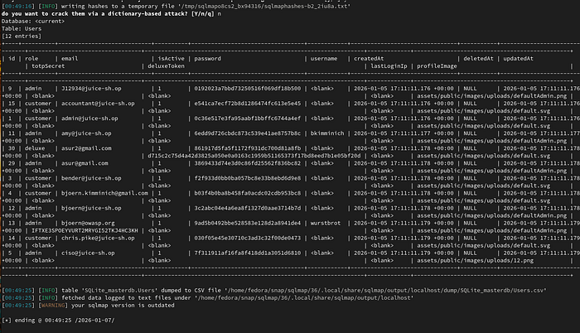Select the username 'wurstbrot'
This screenshot has width=580, height=333.
pyautogui.click(x=326, y=223)
